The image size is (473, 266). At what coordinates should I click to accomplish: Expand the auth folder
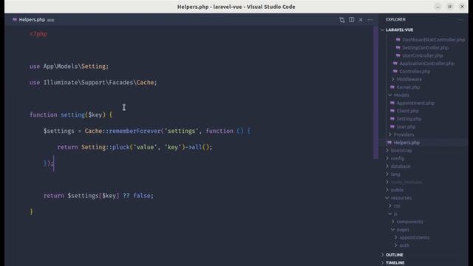coord(404,245)
